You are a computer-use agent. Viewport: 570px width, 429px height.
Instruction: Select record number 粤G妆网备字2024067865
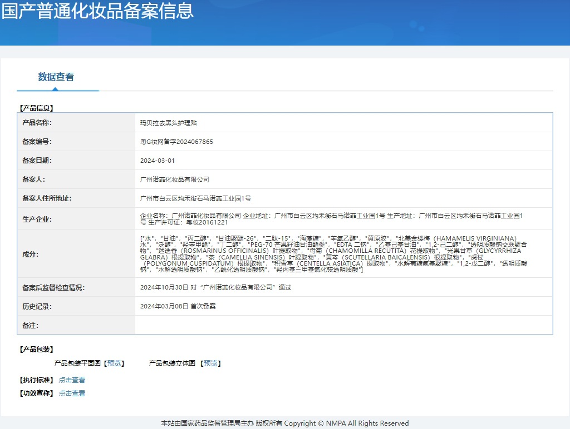pos(176,142)
